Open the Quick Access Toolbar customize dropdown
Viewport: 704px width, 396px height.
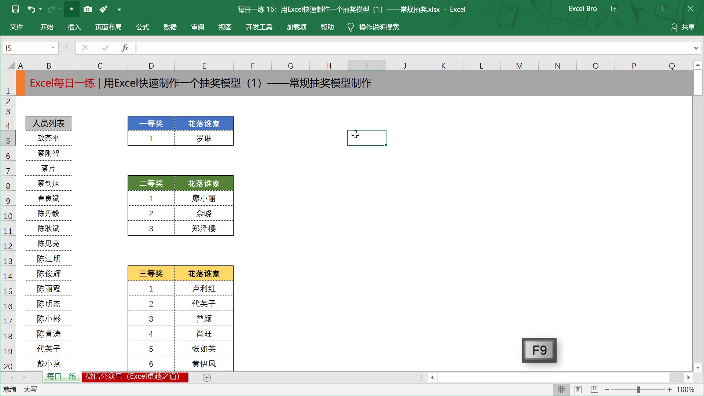click(120, 9)
